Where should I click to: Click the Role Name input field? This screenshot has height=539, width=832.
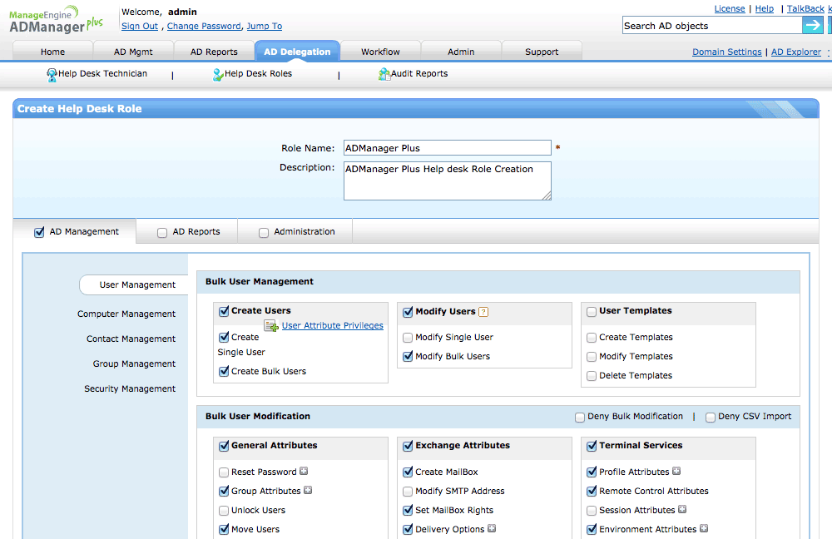[x=448, y=148]
